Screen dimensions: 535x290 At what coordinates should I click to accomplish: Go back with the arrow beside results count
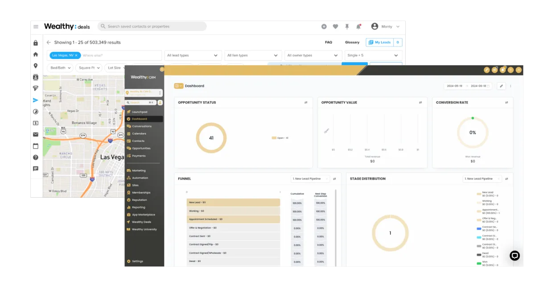pos(49,42)
